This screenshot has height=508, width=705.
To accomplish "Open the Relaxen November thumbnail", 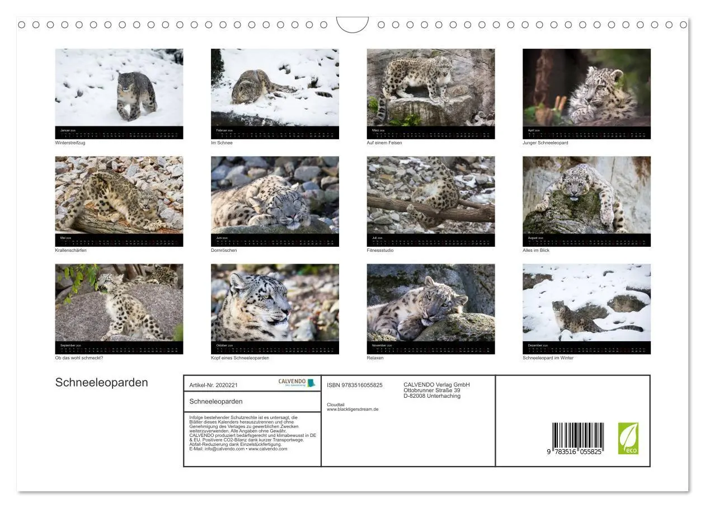I will point(431,309).
